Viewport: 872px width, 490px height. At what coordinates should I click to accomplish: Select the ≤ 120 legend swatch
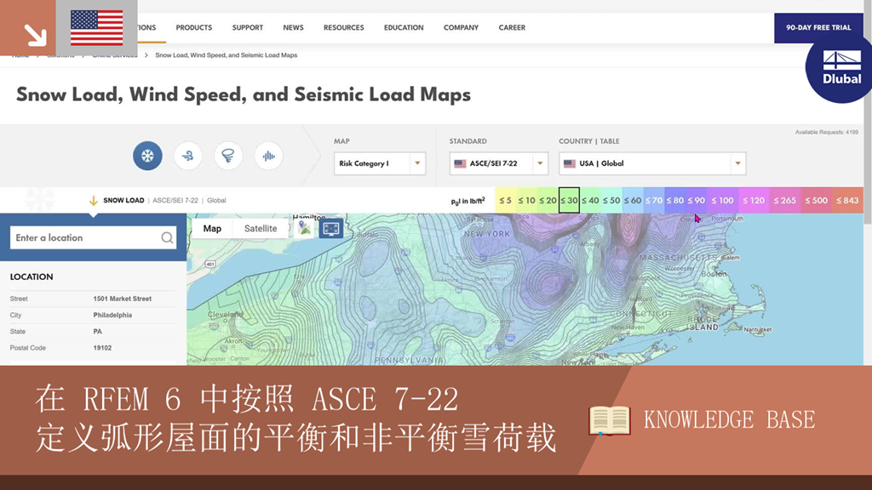754,201
